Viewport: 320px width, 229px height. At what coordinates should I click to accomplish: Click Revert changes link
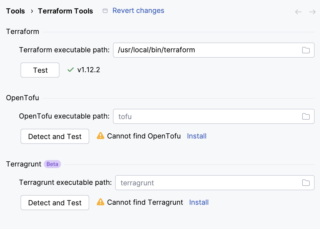pyautogui.click(x=138, y=11)
